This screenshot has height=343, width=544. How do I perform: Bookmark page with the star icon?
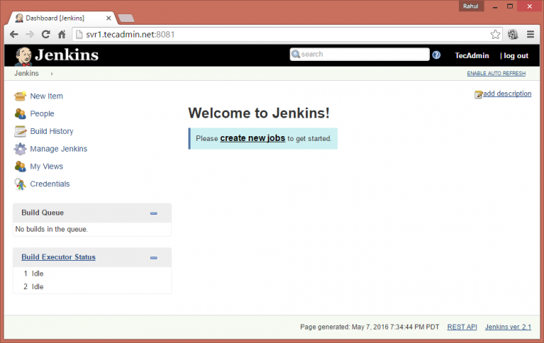pos(496,34)
